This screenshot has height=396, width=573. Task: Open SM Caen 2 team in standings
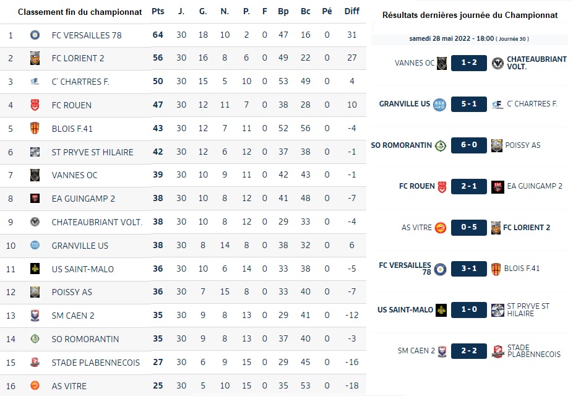73,316
